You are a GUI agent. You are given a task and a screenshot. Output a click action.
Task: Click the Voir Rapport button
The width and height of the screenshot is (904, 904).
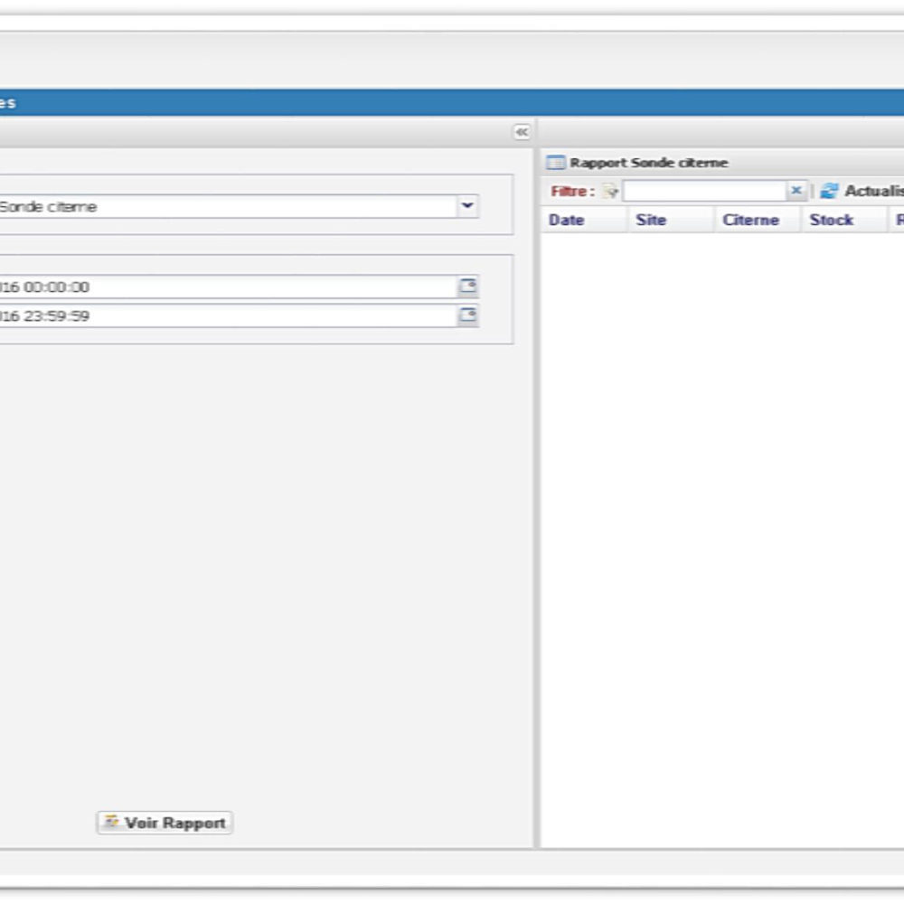pos(165,823)
